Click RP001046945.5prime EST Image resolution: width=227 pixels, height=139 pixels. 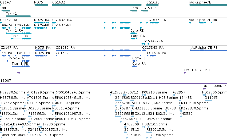coord(55,95)
